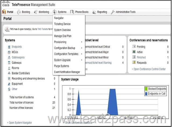Click the ticket level Warning link
Image resolution: width=172 pixels, height=127 pixels.
pyautogui.click(x=98, y=63)
